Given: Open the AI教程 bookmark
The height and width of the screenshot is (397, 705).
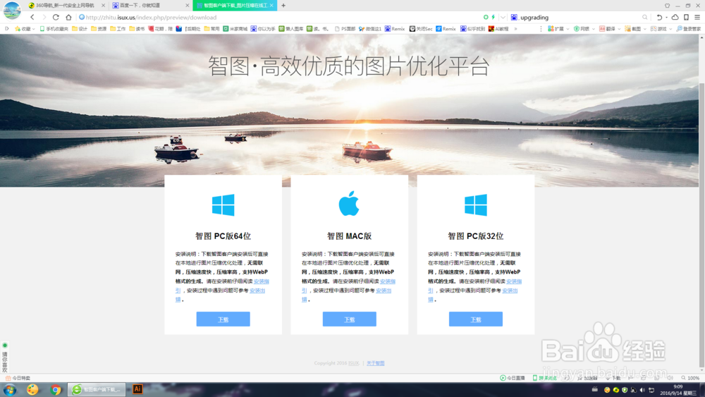Looking at the screenshot, I should [498, 29].
